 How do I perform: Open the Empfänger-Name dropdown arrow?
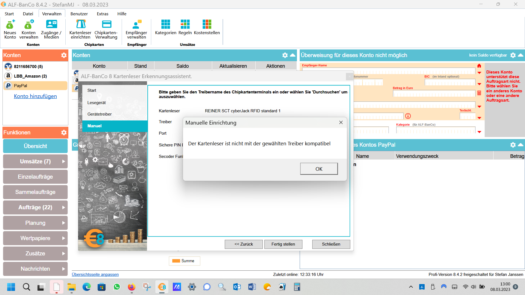click(x=479, y=73)
